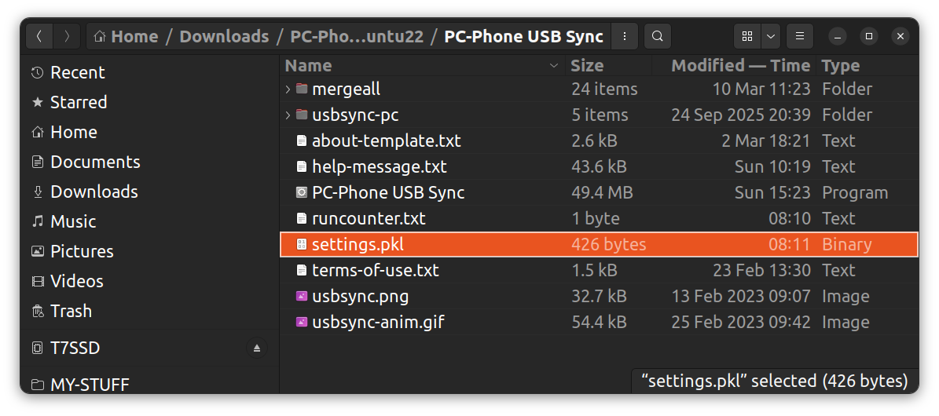Open the folder kebab menu button
This screenshot has height=416, width=939.
coord(624,36)
